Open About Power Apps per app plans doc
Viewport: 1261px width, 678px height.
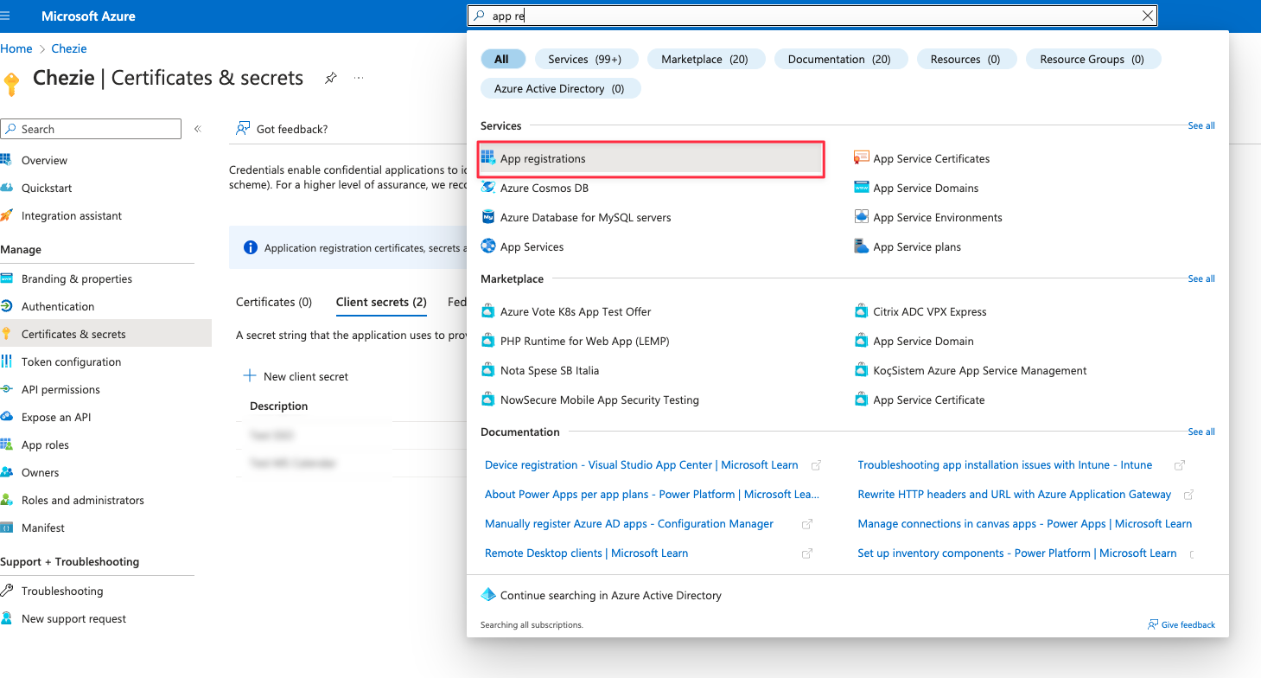[x=652, y=494]
